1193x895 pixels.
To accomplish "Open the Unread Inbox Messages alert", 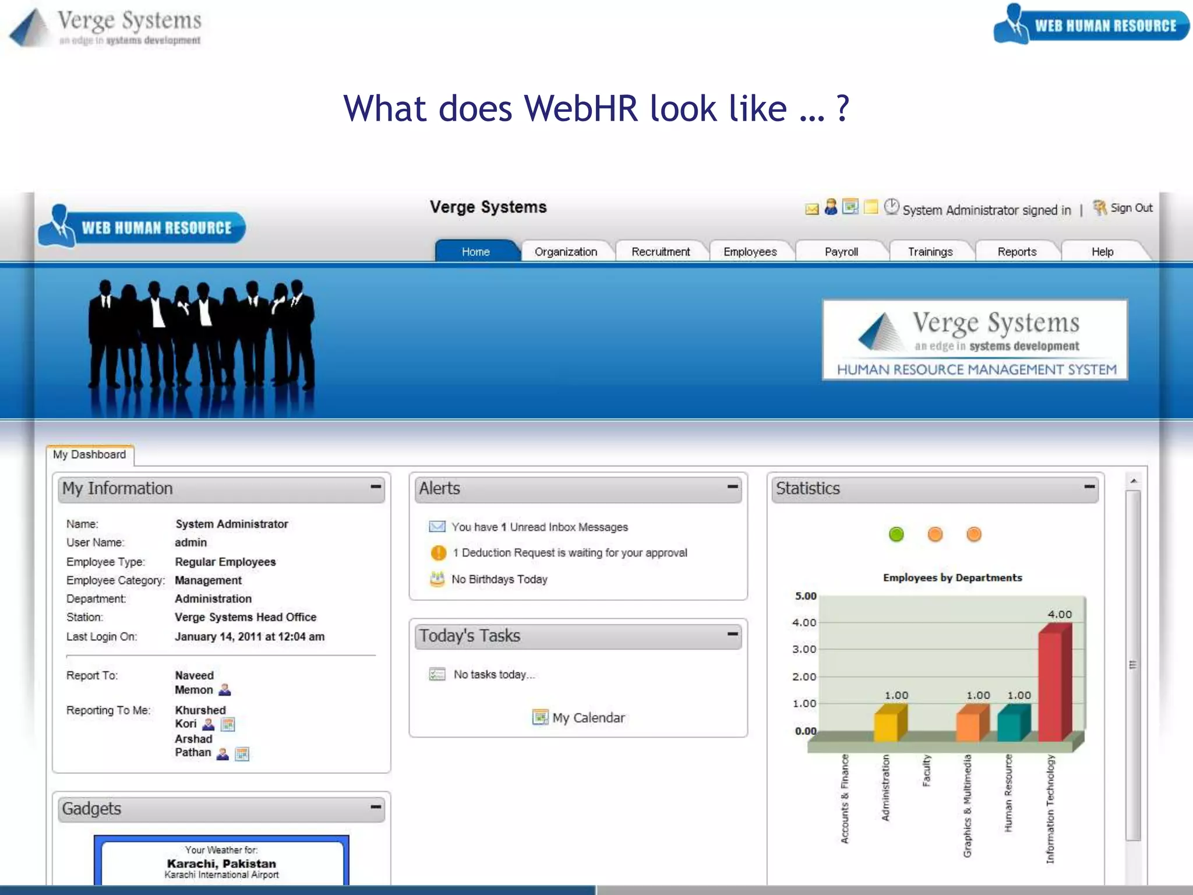I will tap(540, 527).
